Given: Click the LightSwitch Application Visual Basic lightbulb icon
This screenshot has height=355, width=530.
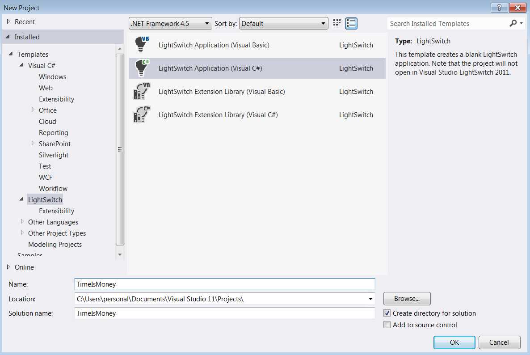Looking at the screenshot, I should point(142,45).
